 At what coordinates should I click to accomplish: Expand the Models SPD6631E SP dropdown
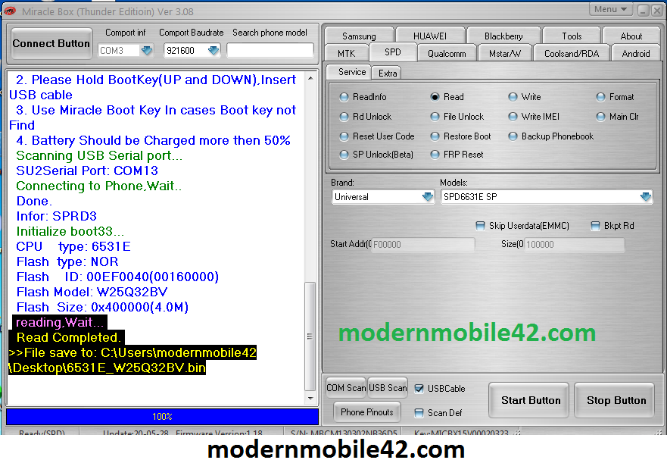point(645,197)
